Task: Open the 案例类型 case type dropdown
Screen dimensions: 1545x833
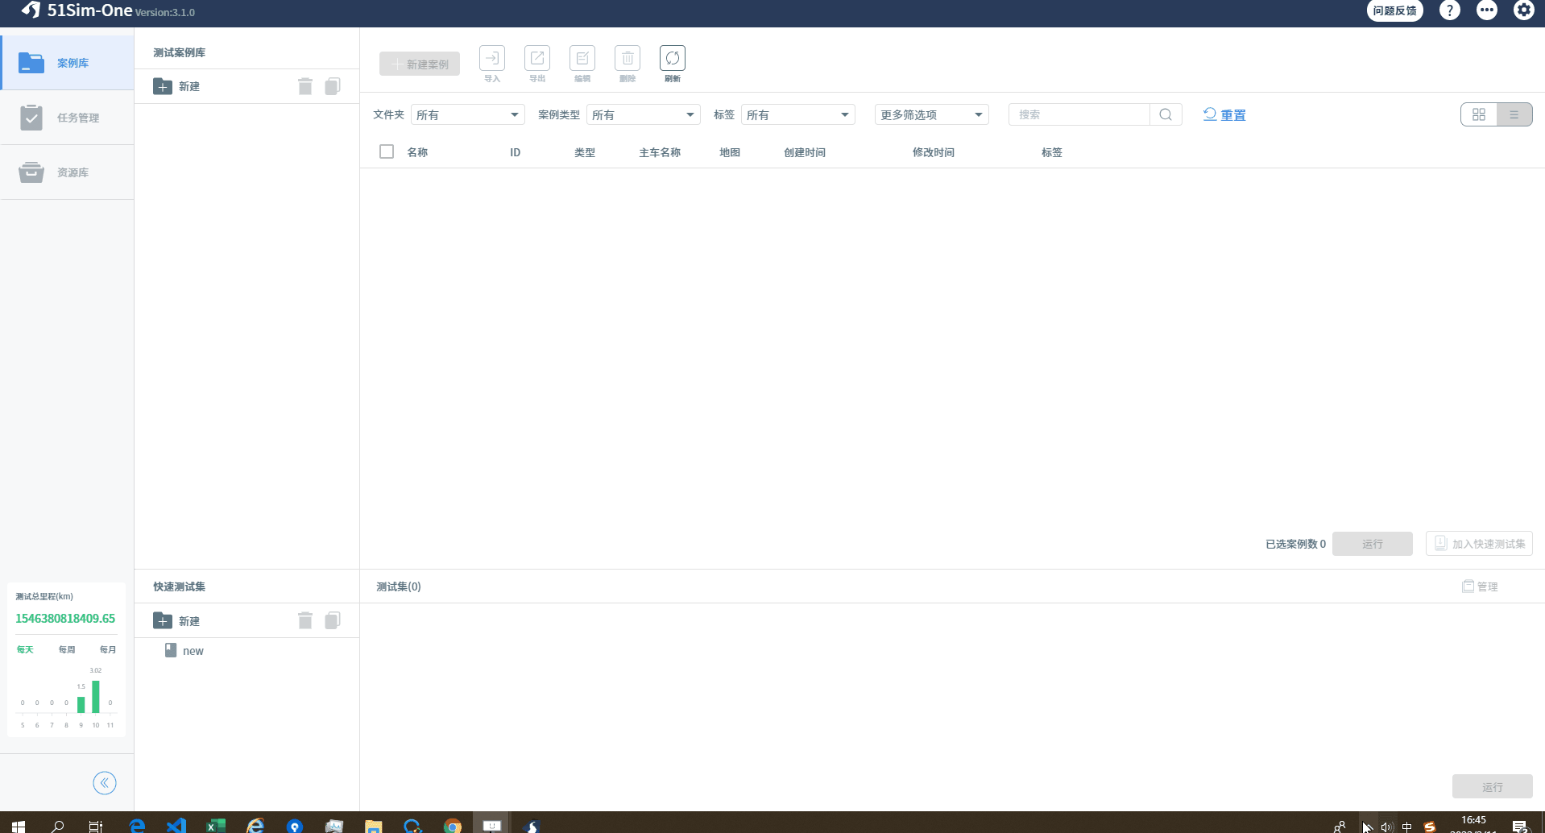Action: pyautogui.click(x=643, y=114)
